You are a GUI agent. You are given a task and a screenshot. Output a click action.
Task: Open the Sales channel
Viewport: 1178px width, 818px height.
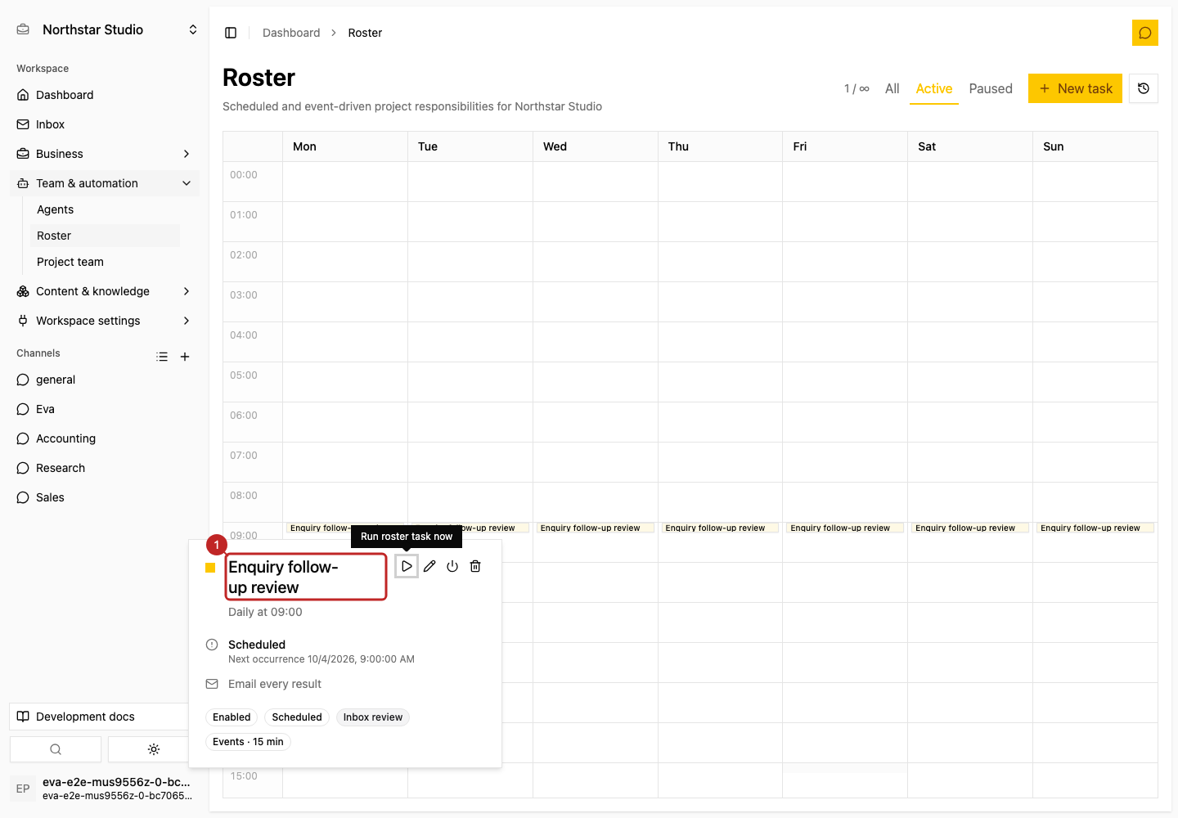tap(105, 497)
